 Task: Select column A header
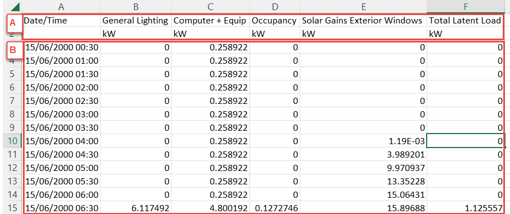tap(62, 7)
